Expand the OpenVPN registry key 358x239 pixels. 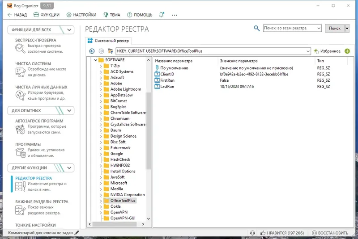click(x=101, y=212)
